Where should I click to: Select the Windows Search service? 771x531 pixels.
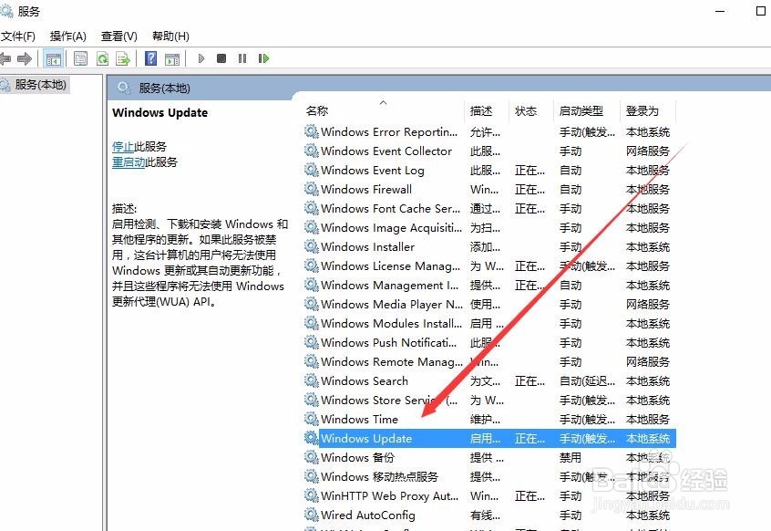pyautogui.click(x=489, y=380)
